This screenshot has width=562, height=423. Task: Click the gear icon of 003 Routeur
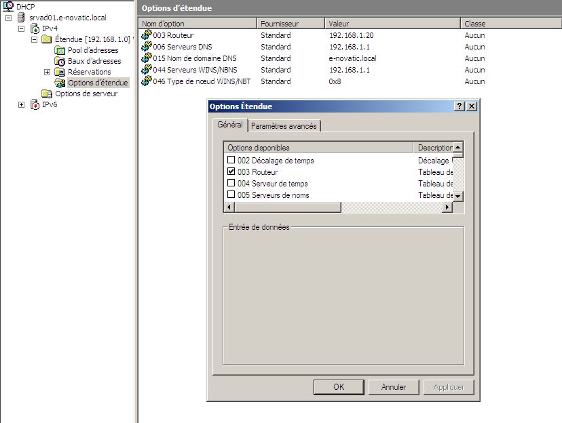[x=146, y=35]
